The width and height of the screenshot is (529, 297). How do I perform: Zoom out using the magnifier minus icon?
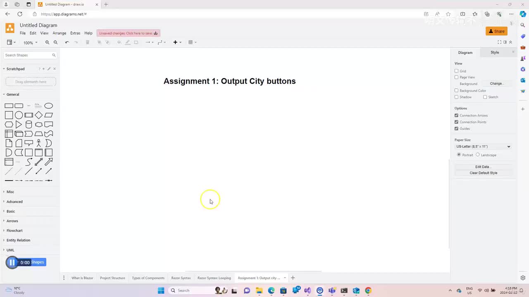[55, 42]
